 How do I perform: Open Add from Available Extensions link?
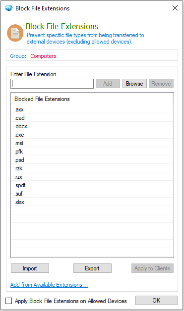(x=49, y=285)
